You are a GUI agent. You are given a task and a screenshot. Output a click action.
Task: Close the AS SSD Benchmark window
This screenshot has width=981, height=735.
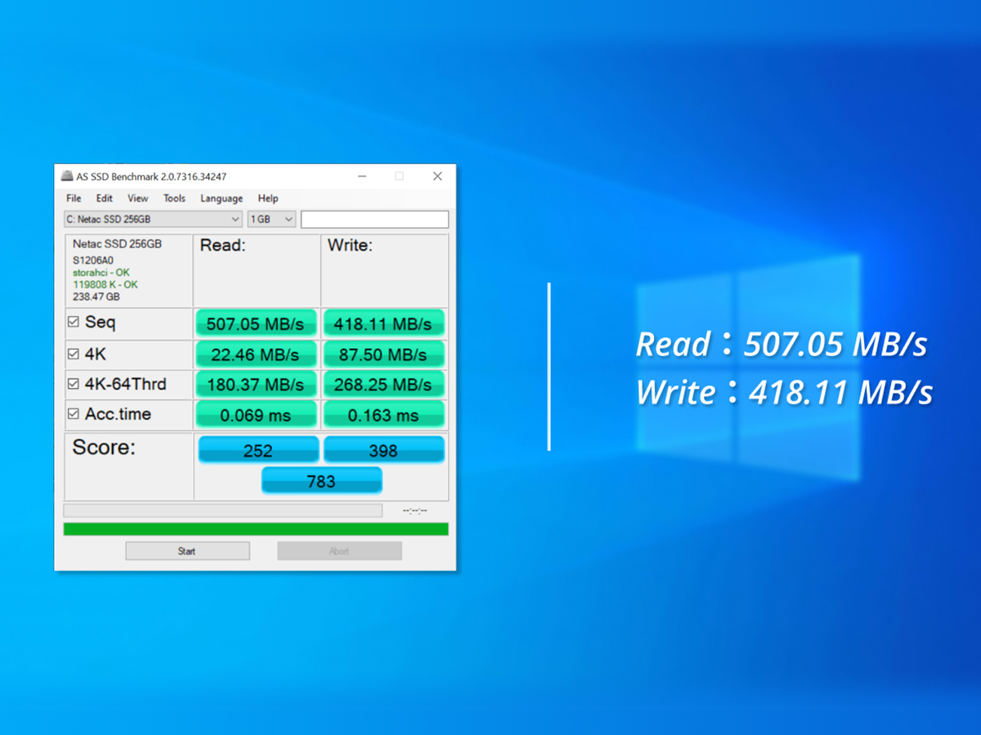click(x=437, y=176)
